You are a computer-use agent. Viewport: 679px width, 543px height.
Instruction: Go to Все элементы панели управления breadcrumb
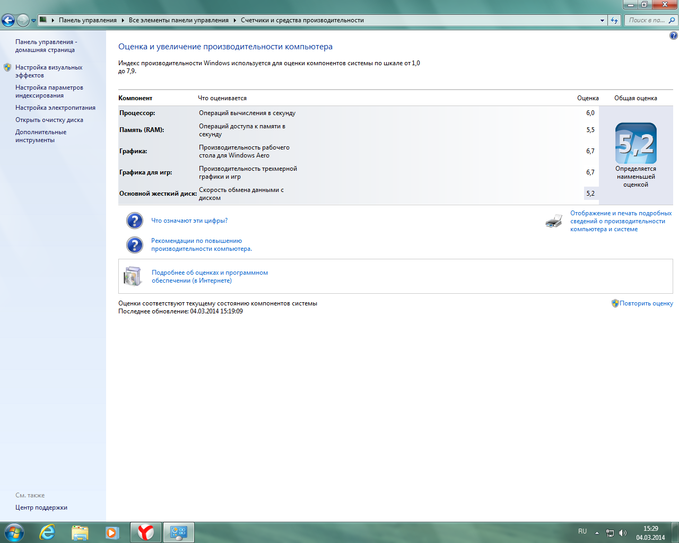pos(179,20)
